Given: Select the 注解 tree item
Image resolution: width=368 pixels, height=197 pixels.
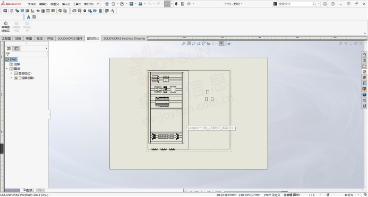Looking at the screenshot, I should pyautogui.click(x=15, y=64).
